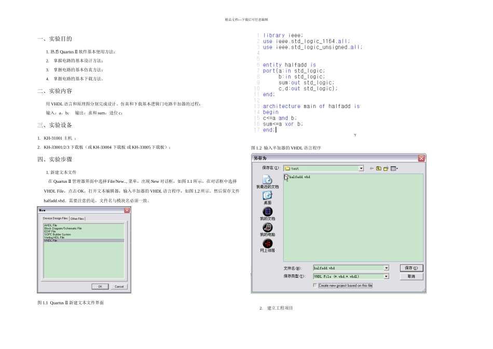Open 我的文档 (My Documents) shortcut
493x349 pixels.
tap(267, 213)
